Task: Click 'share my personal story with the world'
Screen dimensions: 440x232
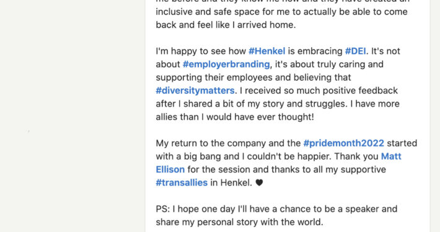Action: (239, 222)
